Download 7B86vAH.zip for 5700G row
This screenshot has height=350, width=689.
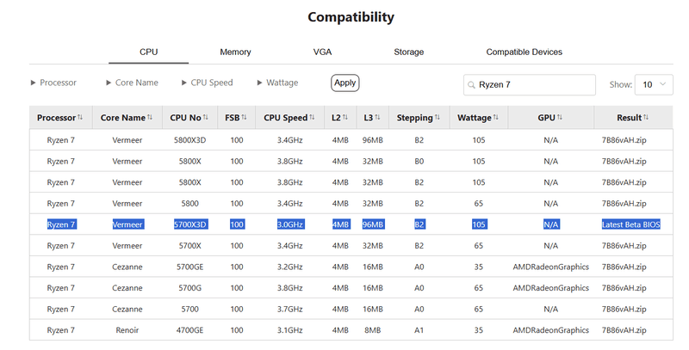coord(624,288)
